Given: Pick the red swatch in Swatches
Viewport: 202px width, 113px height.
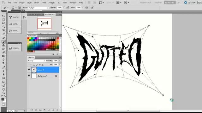Looking at the screenshot, I should (28, 38).
